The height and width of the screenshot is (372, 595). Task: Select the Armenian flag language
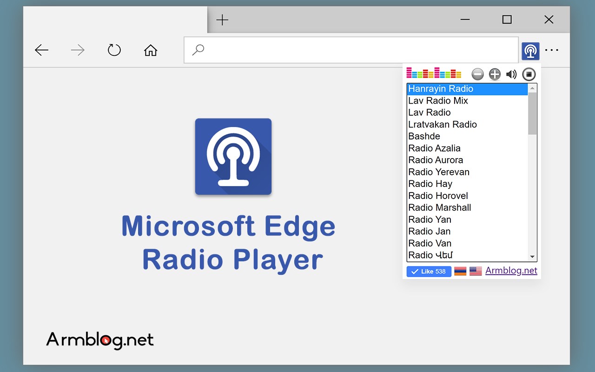point(460,271)
